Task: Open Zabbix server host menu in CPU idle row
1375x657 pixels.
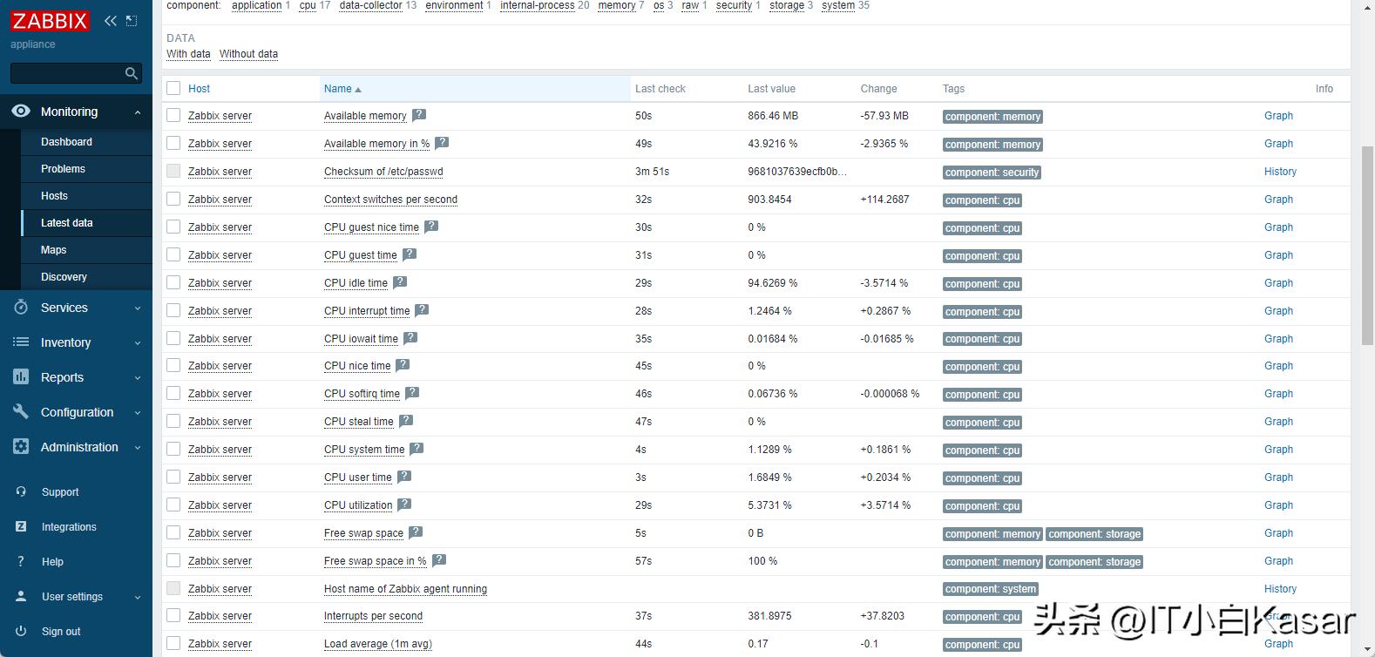Action: click(x=220, y=283)
